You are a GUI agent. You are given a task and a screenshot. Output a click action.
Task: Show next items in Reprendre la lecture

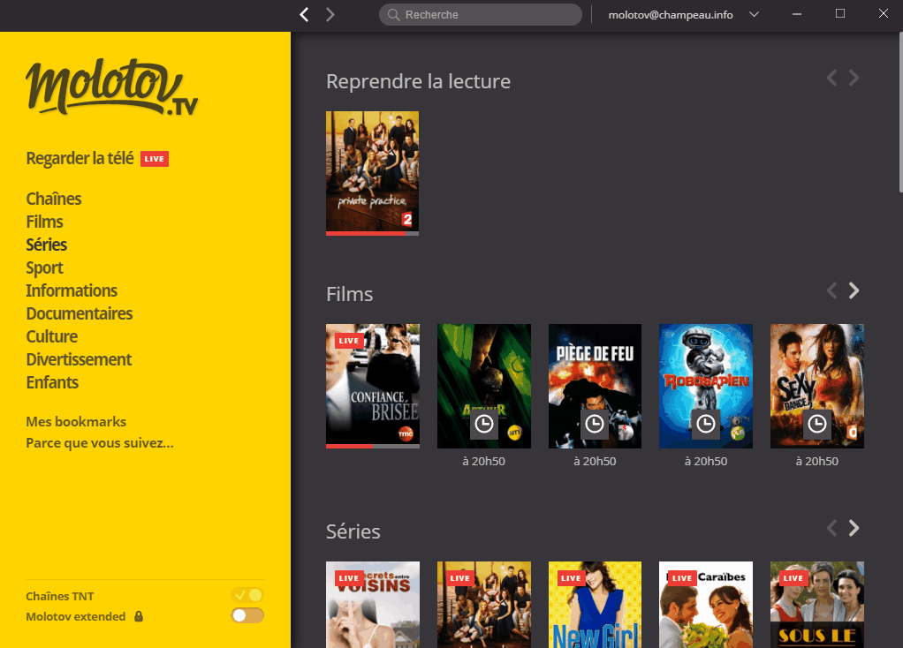pos(854,78)
